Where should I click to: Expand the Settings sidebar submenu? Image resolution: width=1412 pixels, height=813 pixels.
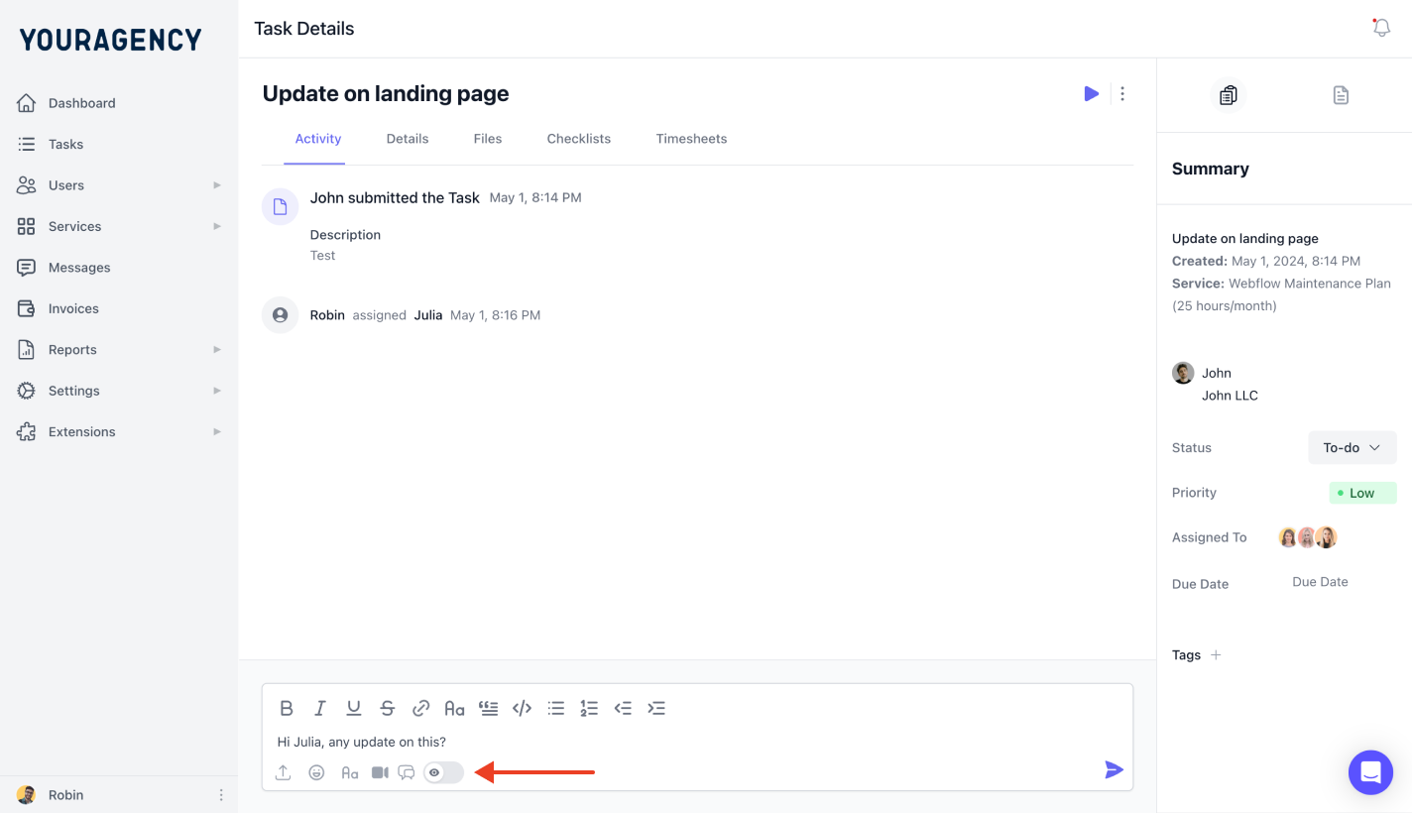click(x=217, y=391)
